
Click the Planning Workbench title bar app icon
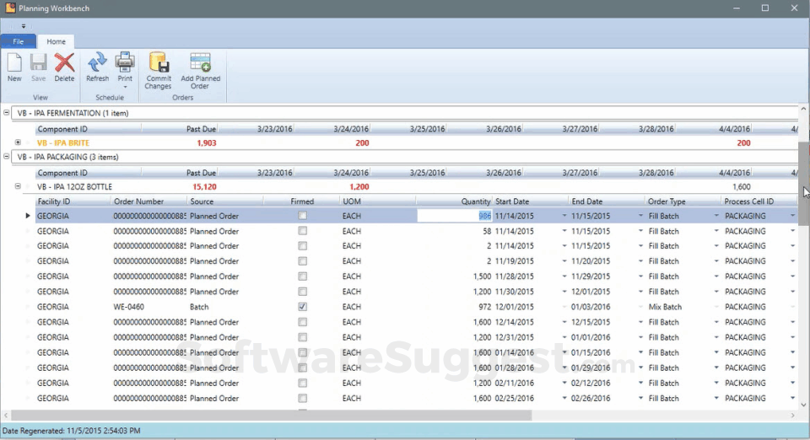8,8
